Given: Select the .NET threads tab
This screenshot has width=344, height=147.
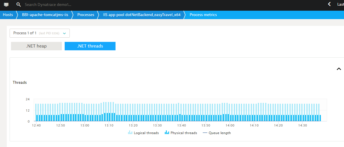Looking at the screenshot, I should [x=90, y=46].
